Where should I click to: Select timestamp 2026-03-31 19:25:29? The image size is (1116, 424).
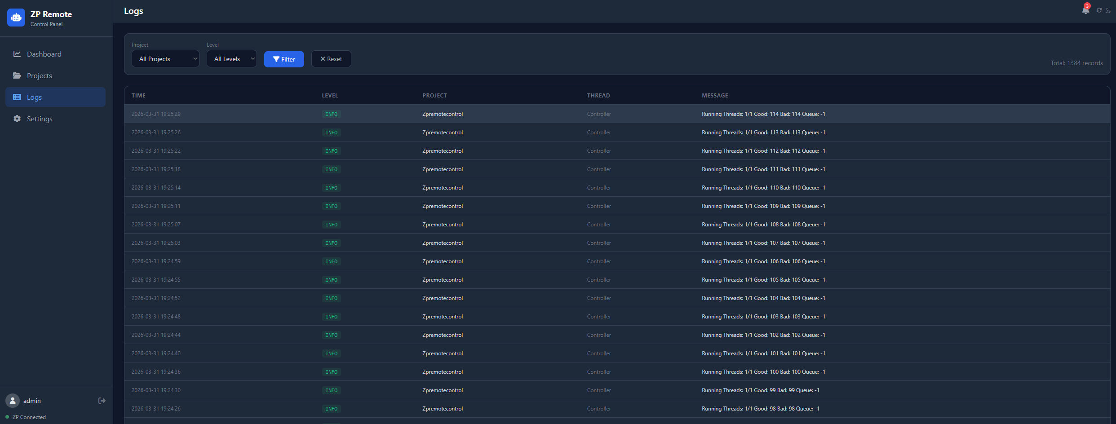[156, 114]
